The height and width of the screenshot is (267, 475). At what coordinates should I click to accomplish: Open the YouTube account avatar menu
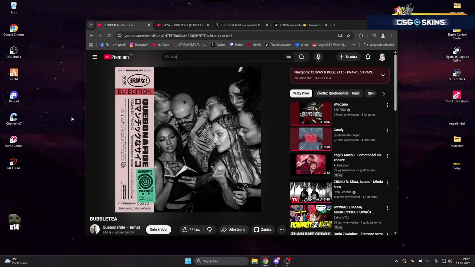pos(382,57)
